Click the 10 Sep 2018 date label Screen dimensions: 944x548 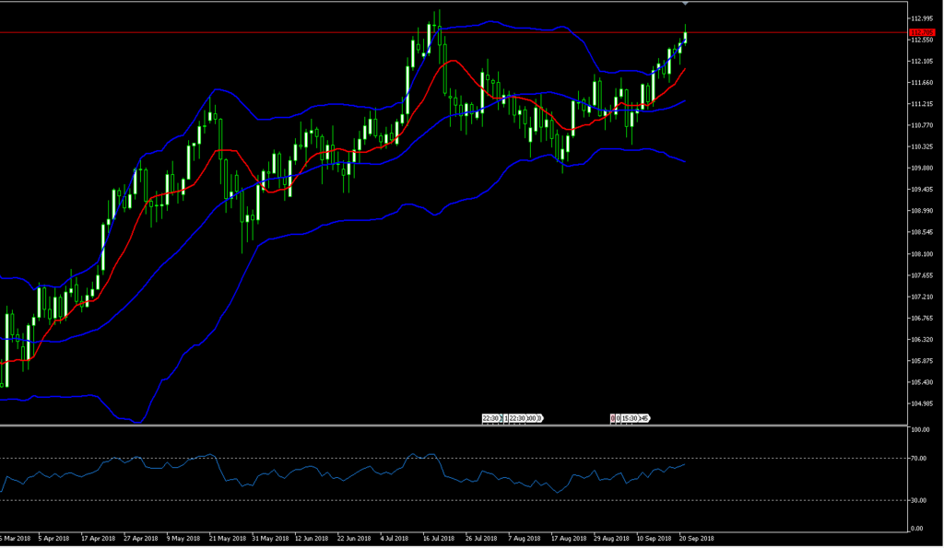[x=654, y=539]
